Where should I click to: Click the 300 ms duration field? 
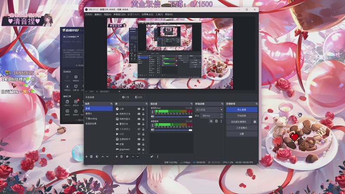coord(210,116)
